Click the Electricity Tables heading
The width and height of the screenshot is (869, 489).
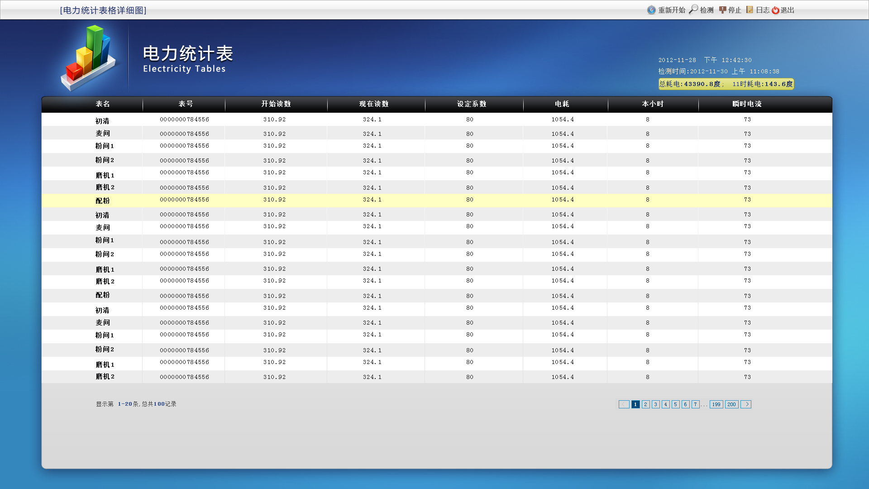tap(184, 69)
